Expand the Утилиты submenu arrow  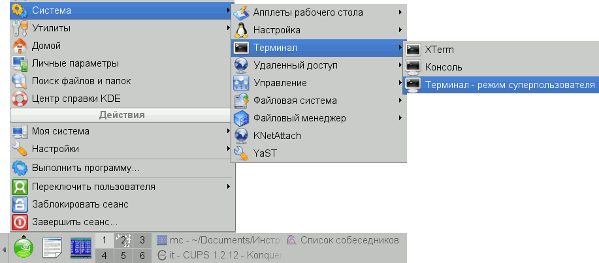(x=228, y=28)
